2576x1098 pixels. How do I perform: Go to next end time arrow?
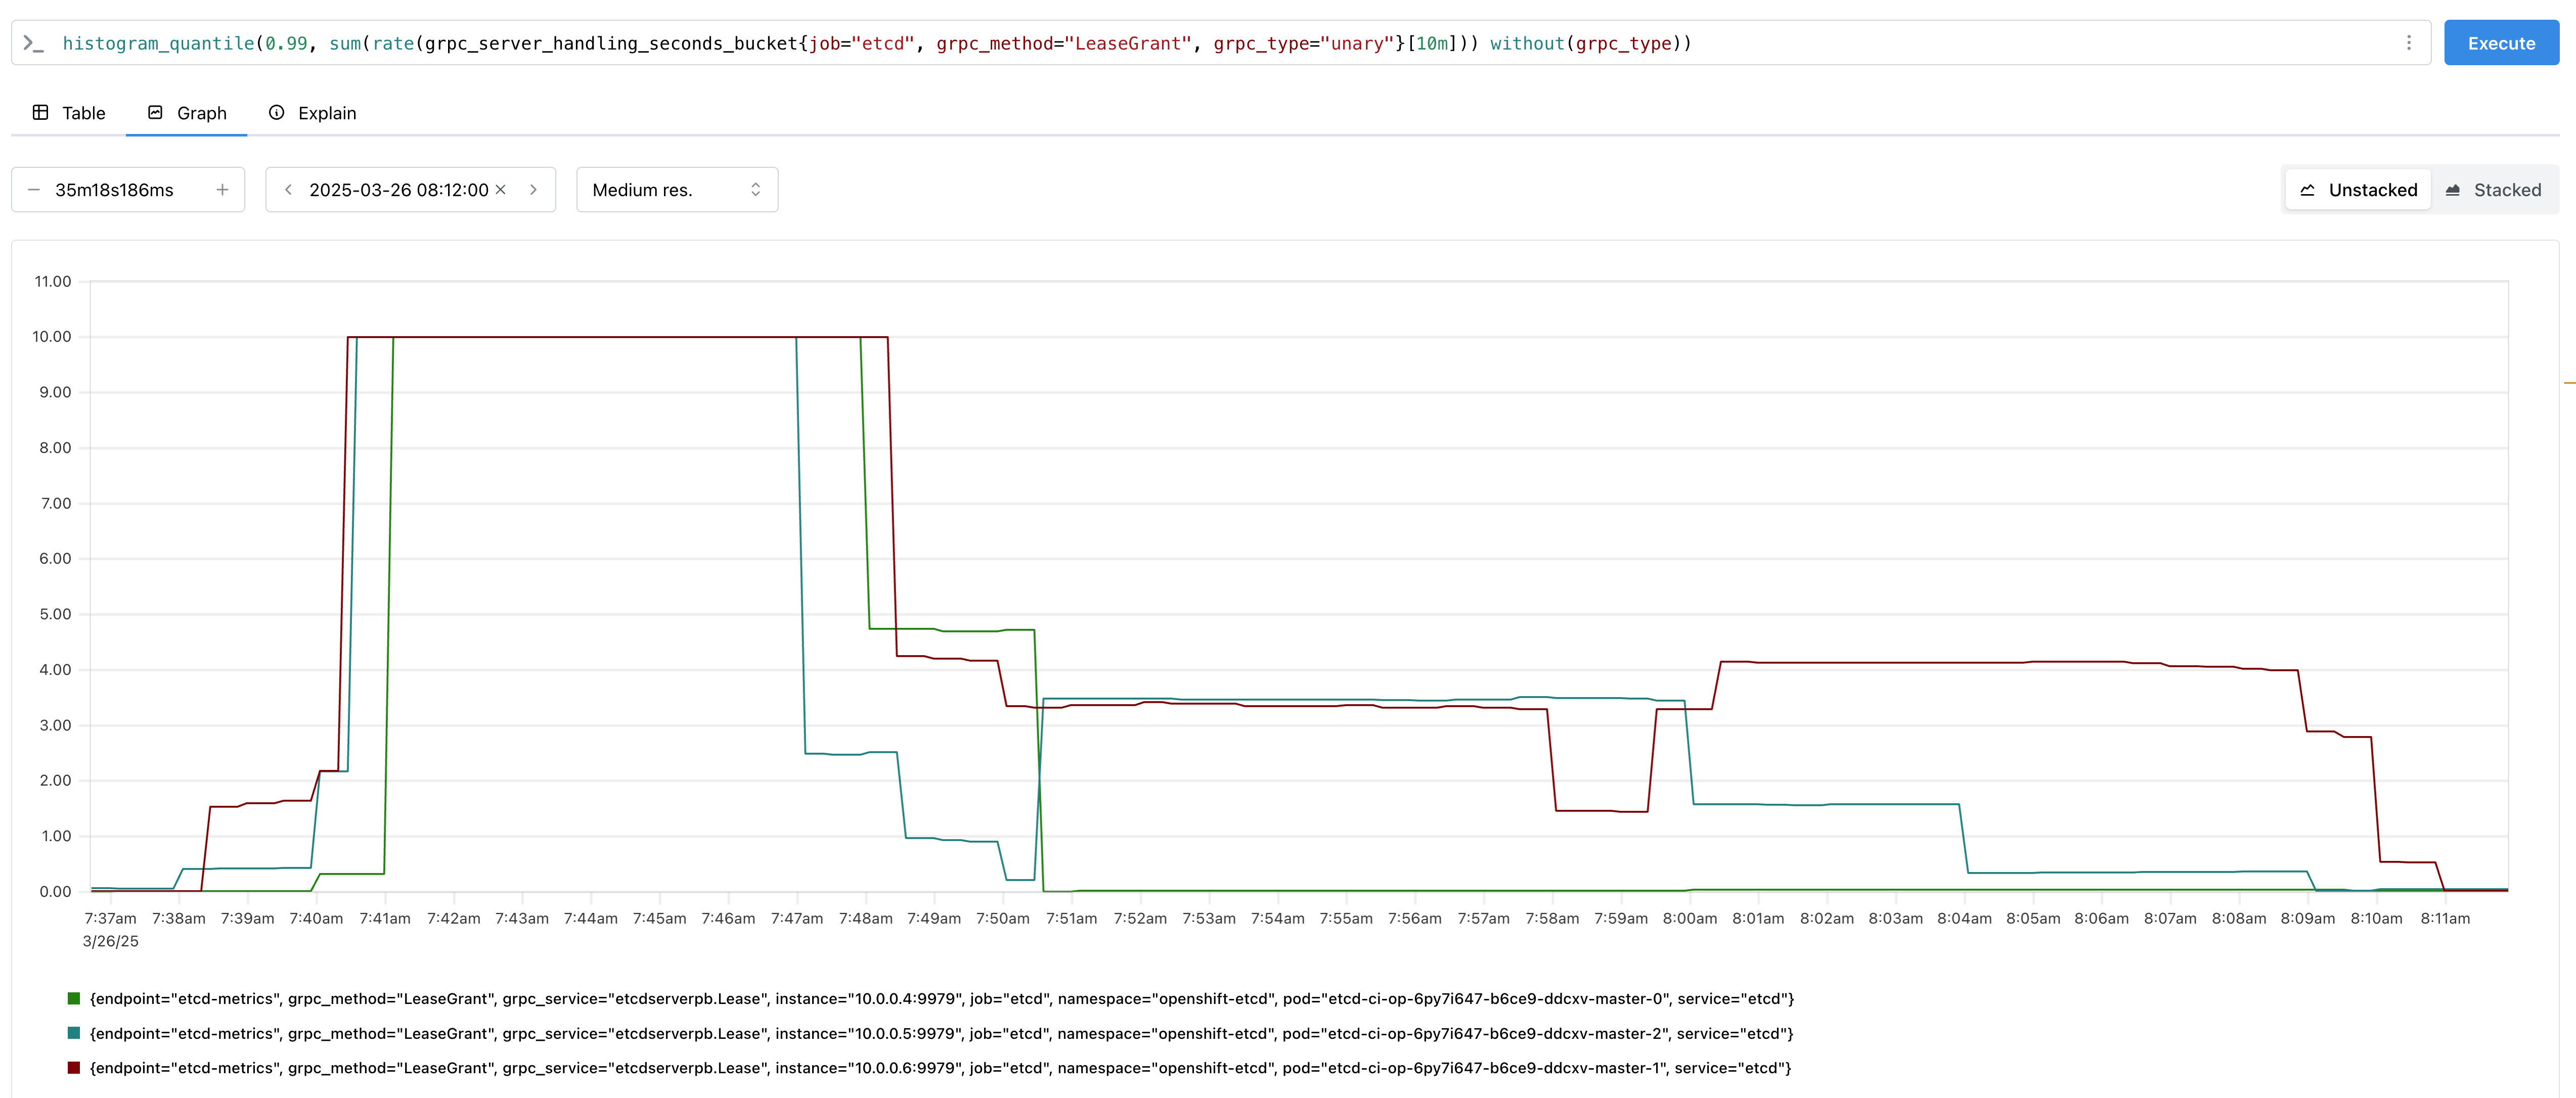click(x=533, y=190)
